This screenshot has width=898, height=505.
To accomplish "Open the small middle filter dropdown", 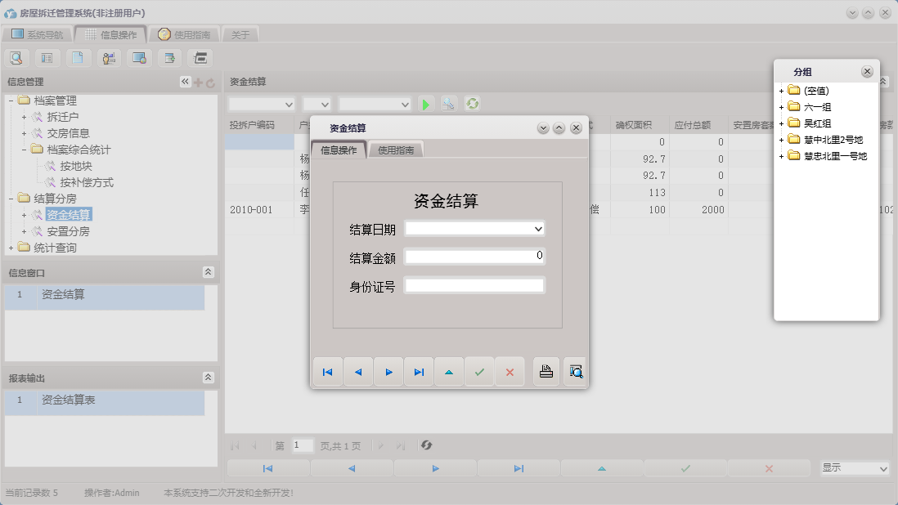I will pyautogui.click(x=325, y=105).
